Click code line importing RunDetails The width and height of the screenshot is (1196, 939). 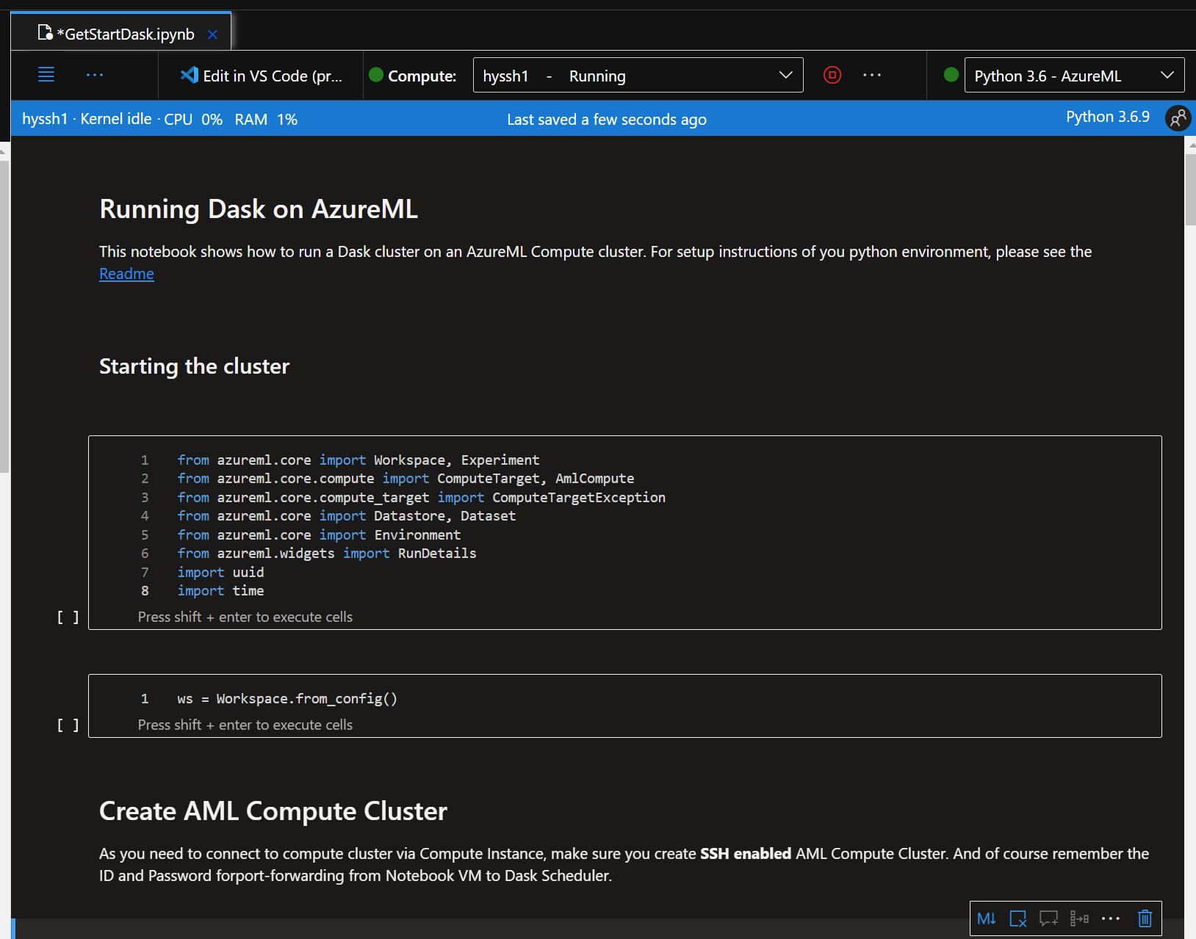coord(327,554)
